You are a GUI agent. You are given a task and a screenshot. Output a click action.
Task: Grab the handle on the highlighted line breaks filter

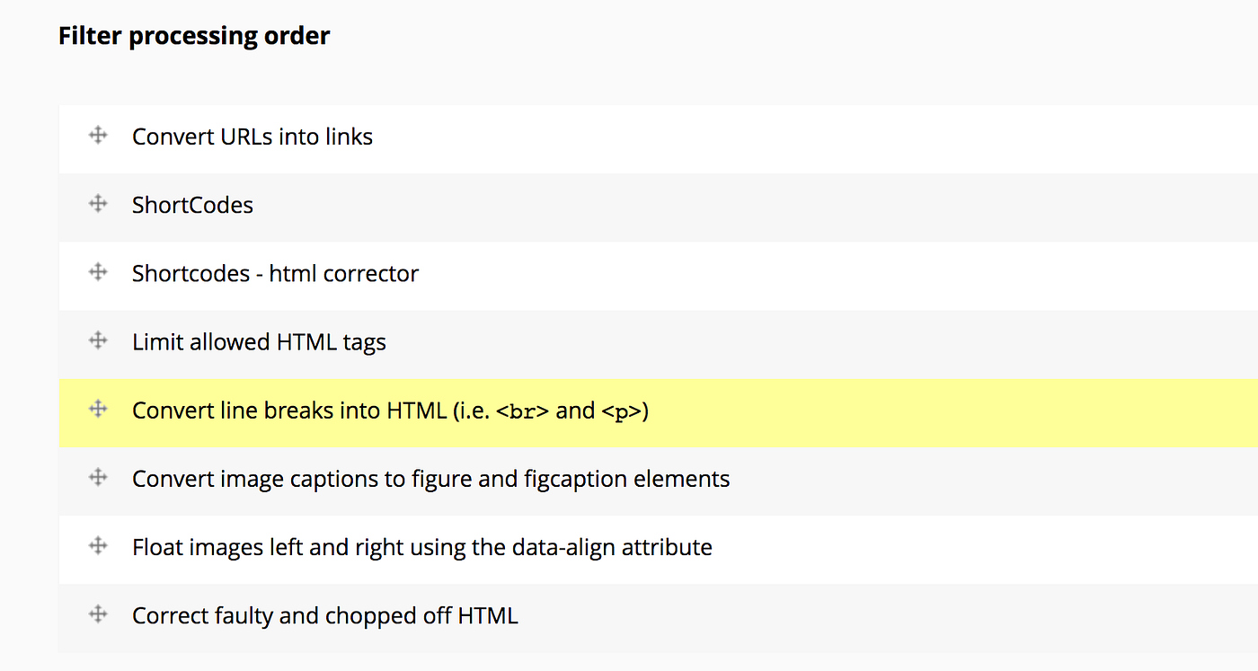pos(97,409)
